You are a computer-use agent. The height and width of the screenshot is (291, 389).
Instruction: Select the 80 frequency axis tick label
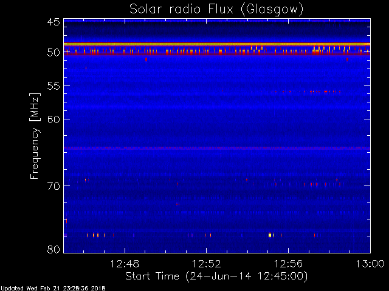(x=53, y=249)
